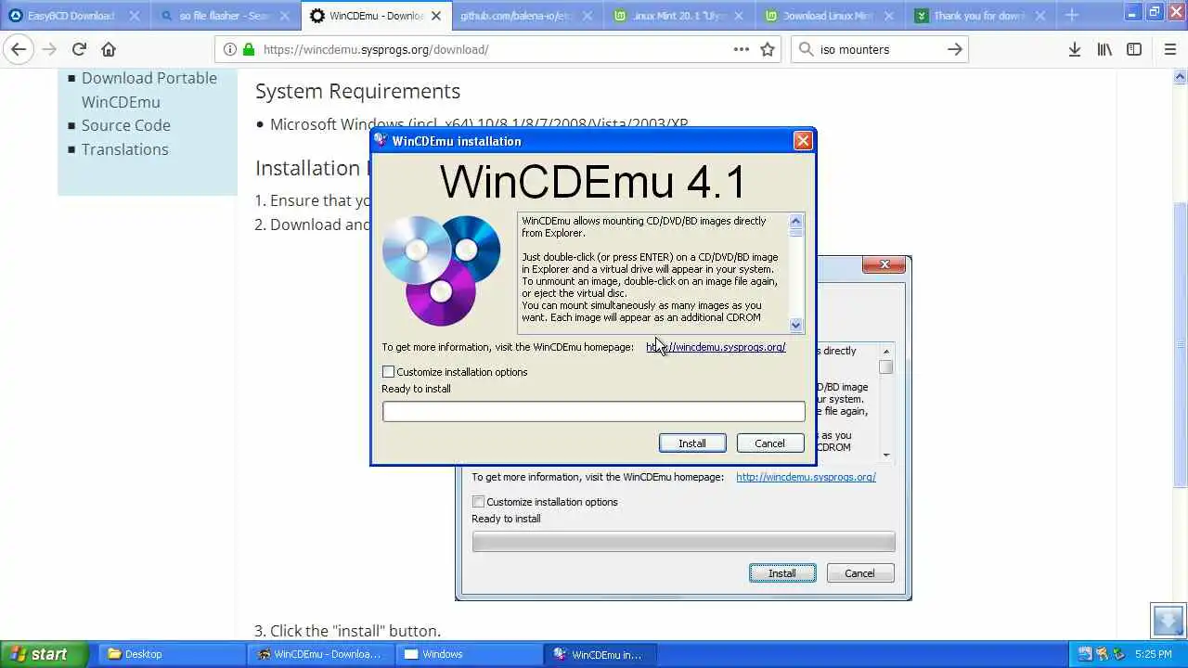The height and width of the screenshot is (668, 1188).
Task: Open wincdemu.sysprogs.org homepage link in installer dialog
Action: click(x=716, y=347)
